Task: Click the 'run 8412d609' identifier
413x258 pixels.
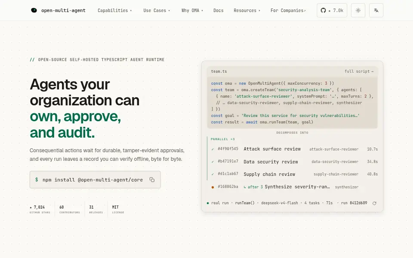Action: point(354,203)
